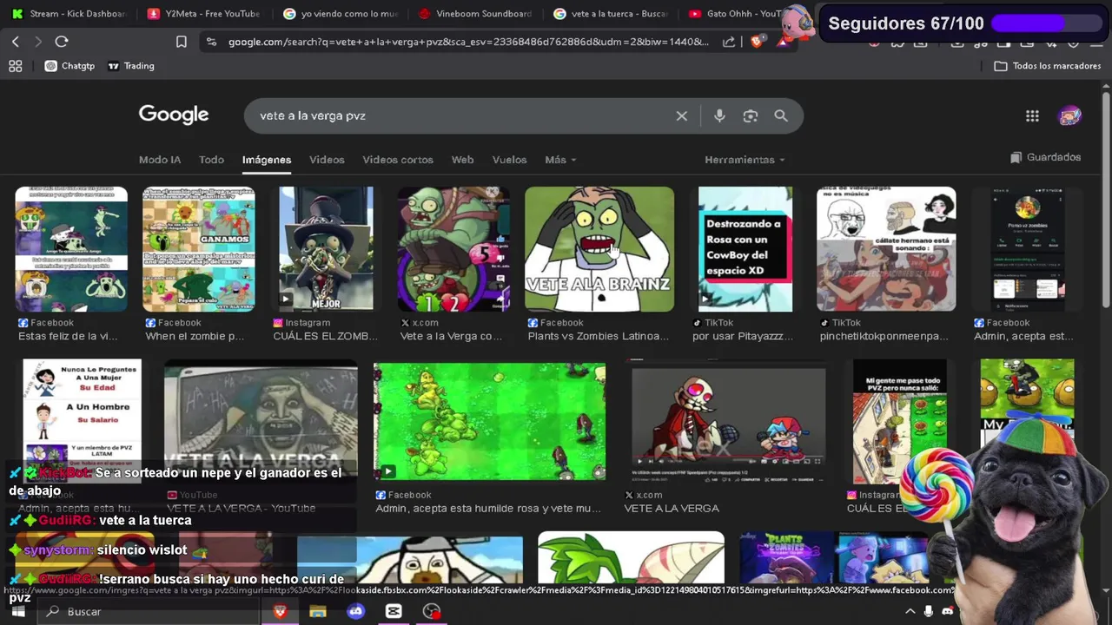Select the Imágenes filter
1112x625 pixels.
267,160
